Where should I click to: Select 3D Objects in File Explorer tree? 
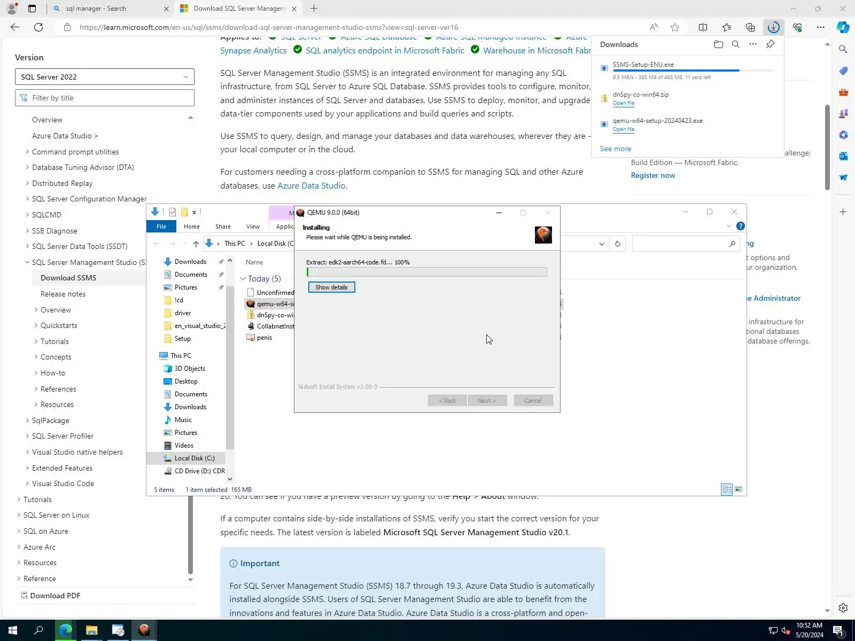(x=190, y=369)
